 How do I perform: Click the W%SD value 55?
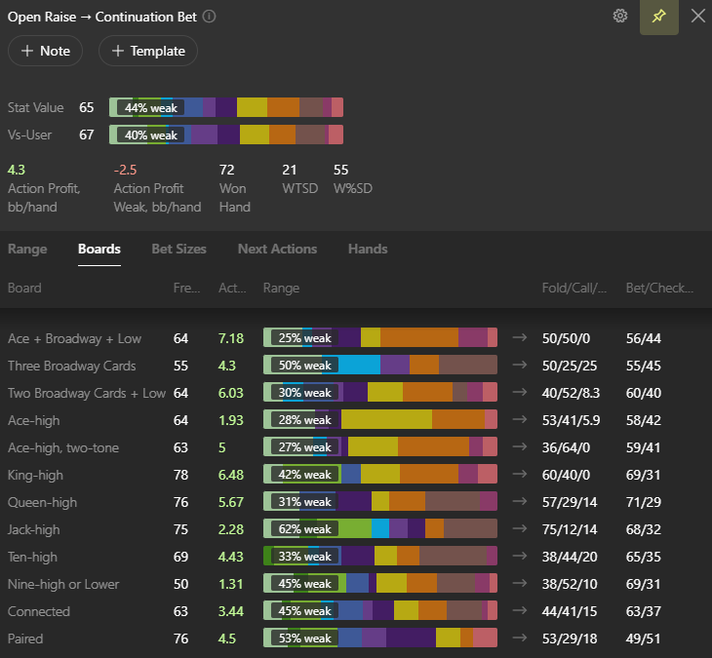coord(341,170)
